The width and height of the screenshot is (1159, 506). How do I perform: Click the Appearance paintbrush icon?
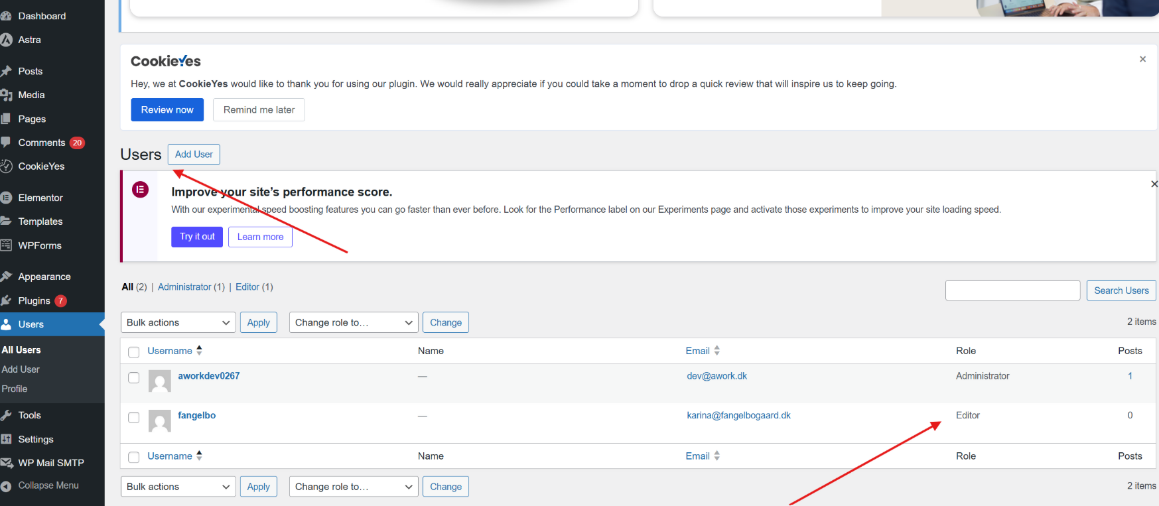[7, 277]
